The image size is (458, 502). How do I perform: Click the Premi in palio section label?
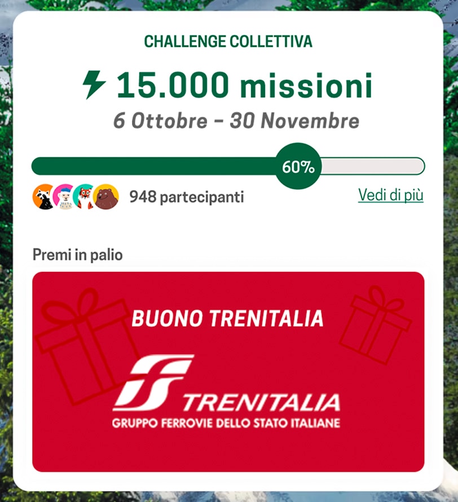pos(78,255)
